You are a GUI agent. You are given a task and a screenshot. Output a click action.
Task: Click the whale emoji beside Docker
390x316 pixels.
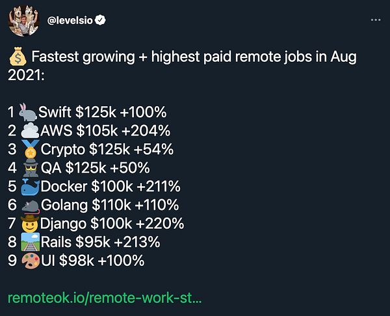30,187
